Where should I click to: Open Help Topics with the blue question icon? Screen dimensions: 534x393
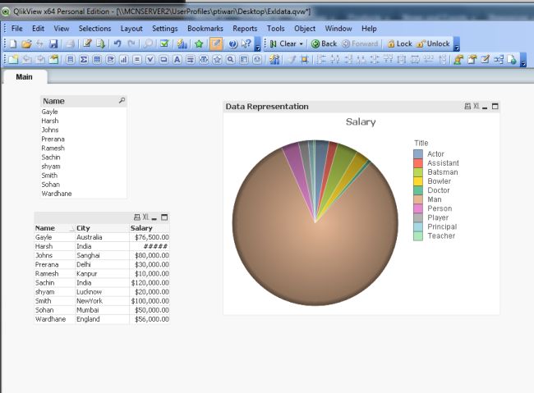coord(233,43)
